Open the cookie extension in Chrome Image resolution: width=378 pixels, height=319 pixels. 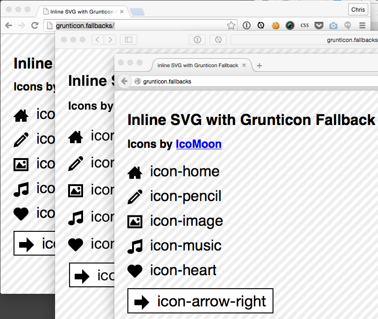point(275,25)
